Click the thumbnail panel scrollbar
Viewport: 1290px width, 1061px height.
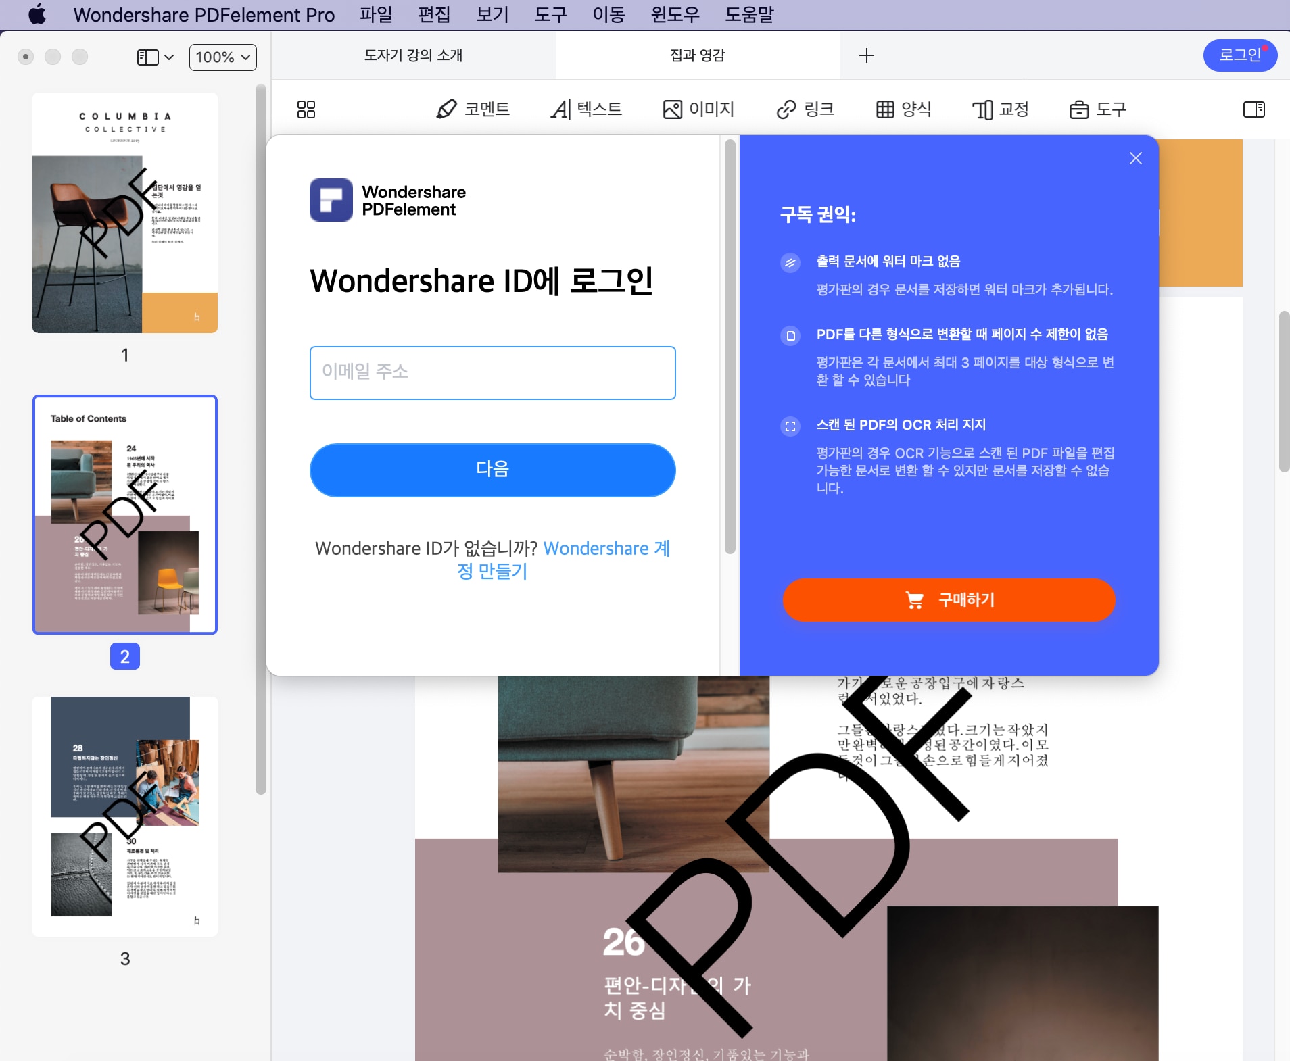tap(261, 439)
